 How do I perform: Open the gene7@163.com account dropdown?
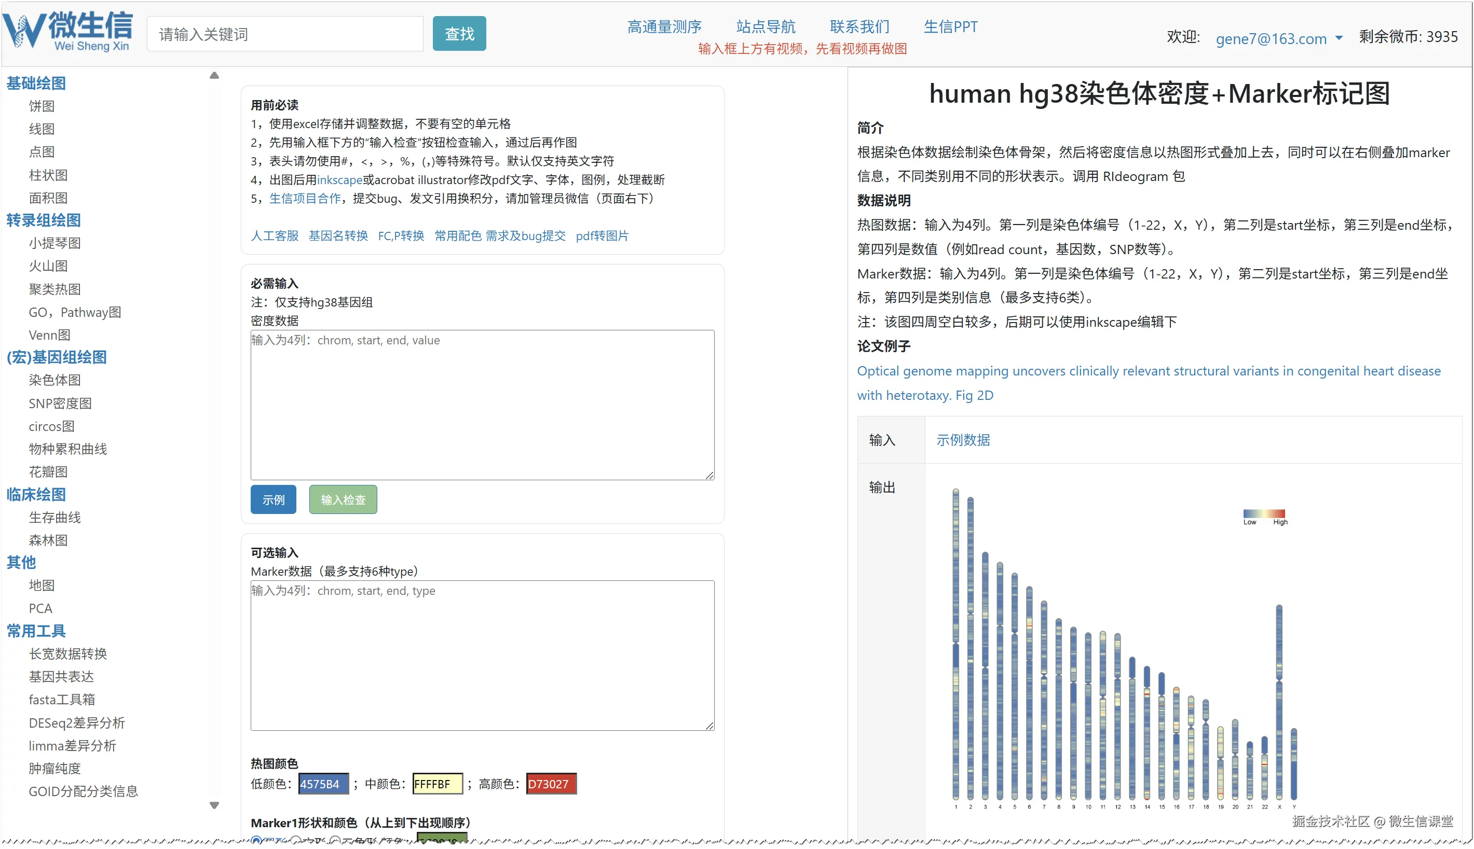point(1278,38)
